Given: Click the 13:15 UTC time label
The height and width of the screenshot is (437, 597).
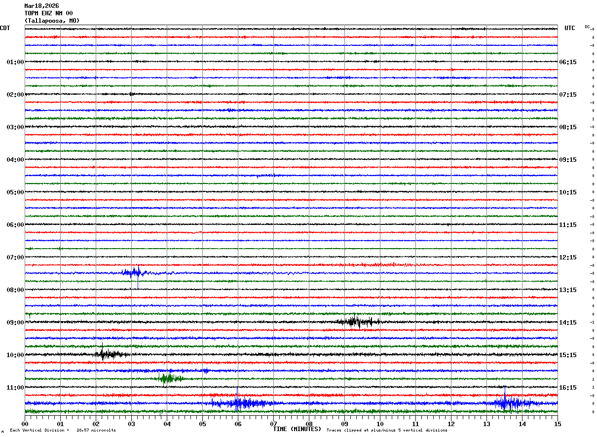Looking at the screenshot, I should click(568, 290).
